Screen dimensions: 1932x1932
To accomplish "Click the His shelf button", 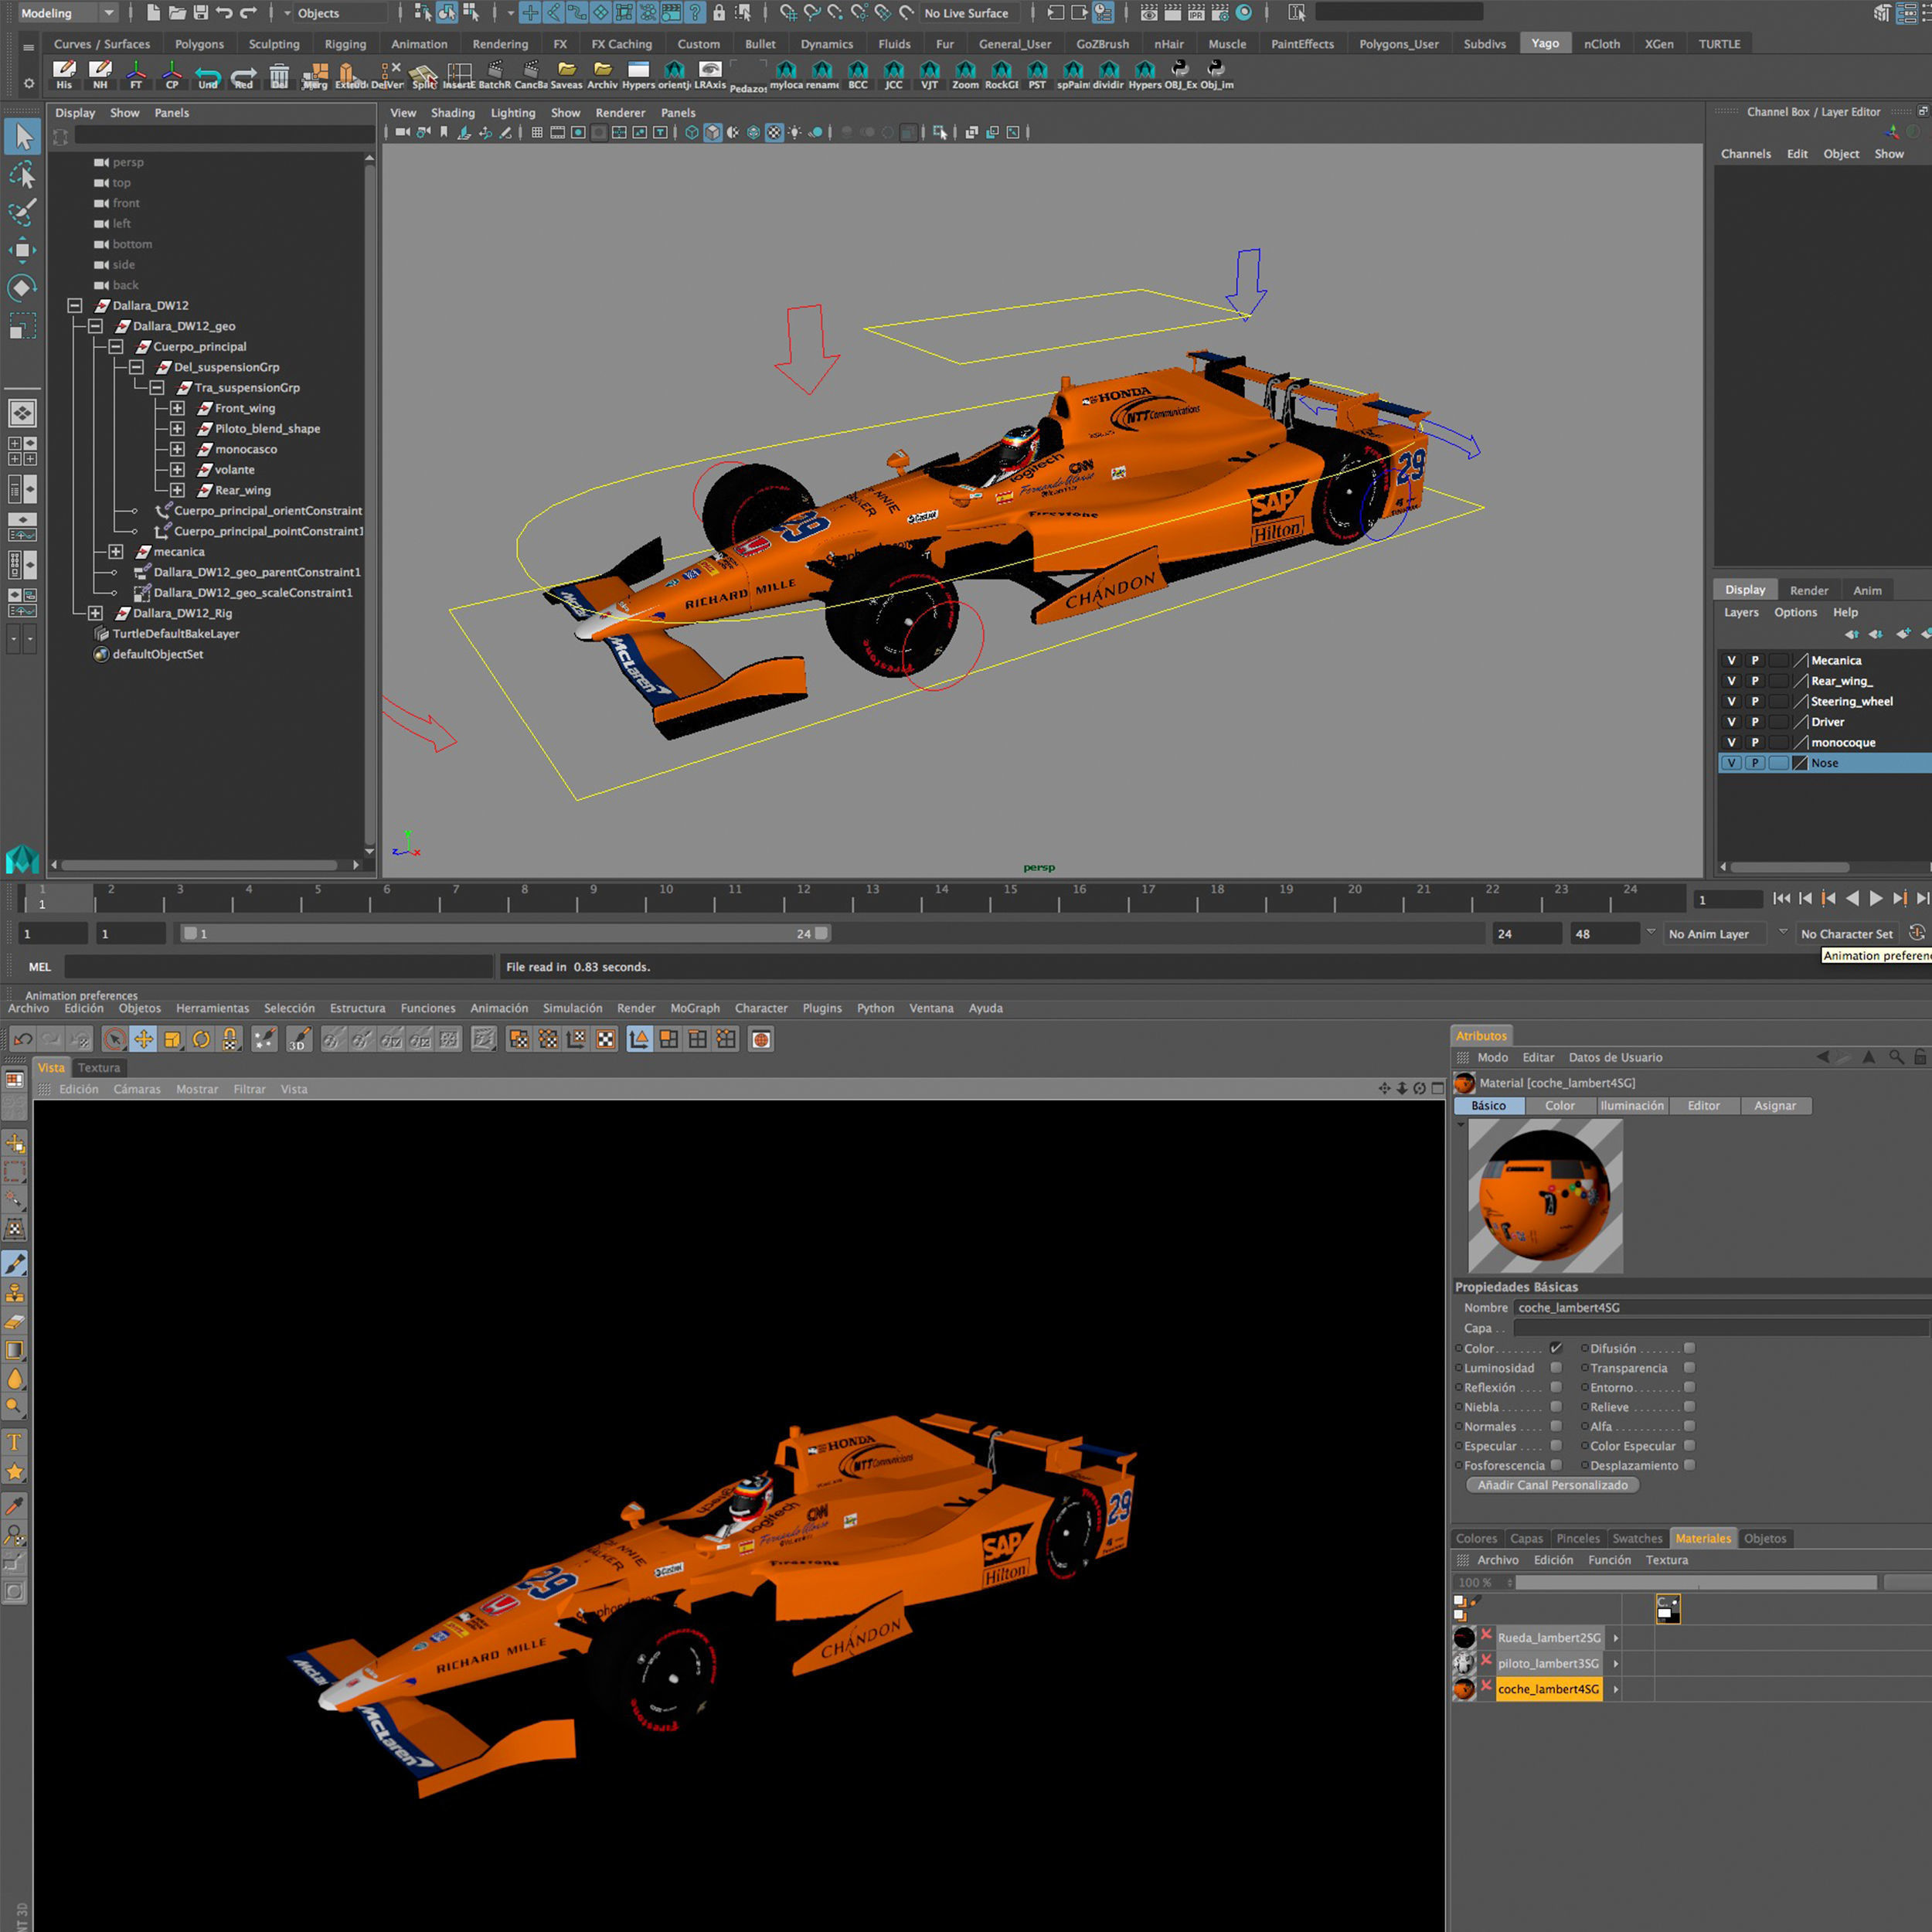I will (64, 75).
